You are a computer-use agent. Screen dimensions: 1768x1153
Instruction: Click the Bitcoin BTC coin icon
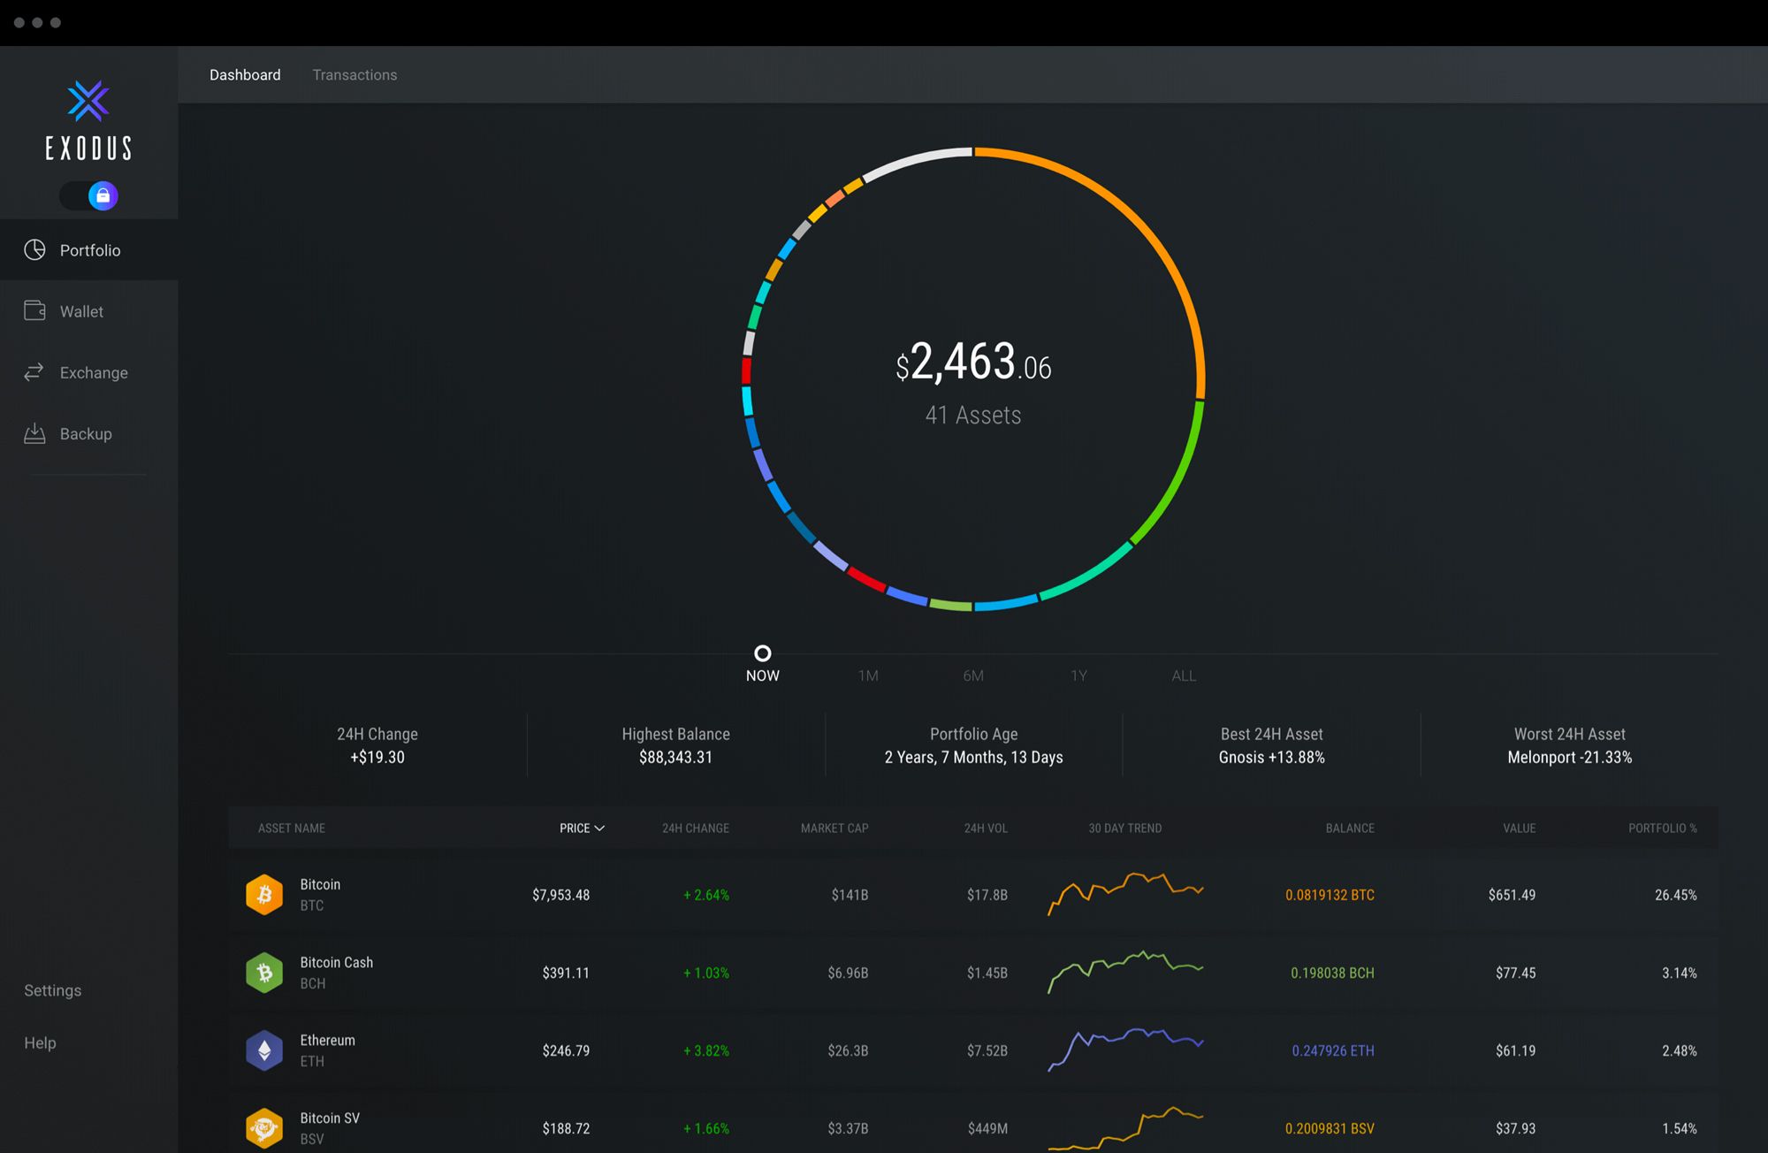(x=264, y=895)
